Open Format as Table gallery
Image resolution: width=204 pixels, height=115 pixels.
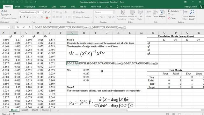coord(132,15)
